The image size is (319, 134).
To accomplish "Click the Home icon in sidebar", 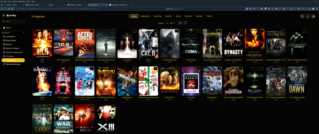I will pyautogui.click(x=4, y=28).
